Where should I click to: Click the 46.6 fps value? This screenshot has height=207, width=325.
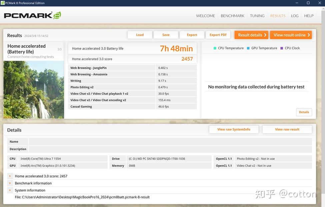[164, 106]
